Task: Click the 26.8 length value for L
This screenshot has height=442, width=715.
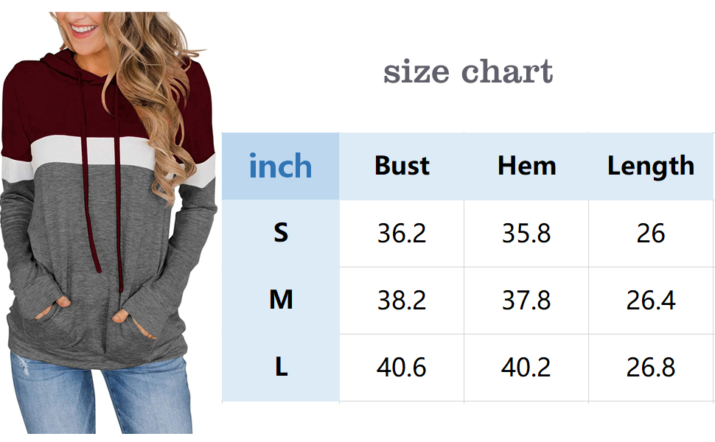Action: tap(650, 368)
